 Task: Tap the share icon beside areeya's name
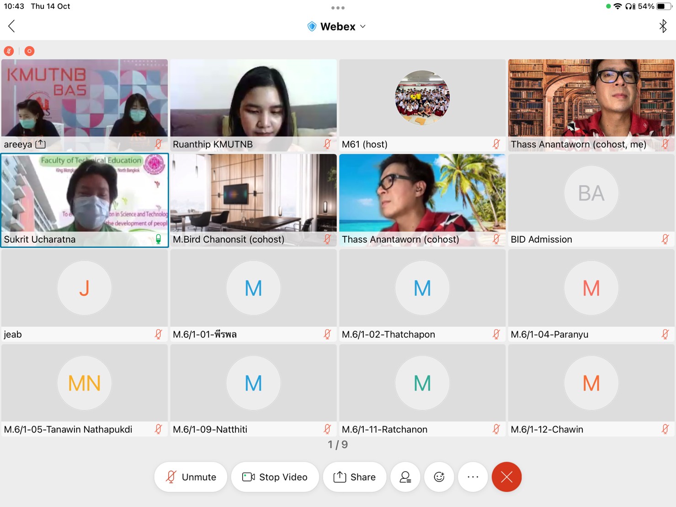click(41, 144)
